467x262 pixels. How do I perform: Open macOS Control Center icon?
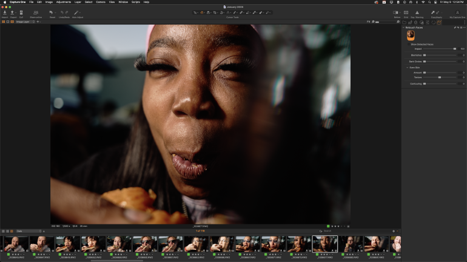[435, 2]
